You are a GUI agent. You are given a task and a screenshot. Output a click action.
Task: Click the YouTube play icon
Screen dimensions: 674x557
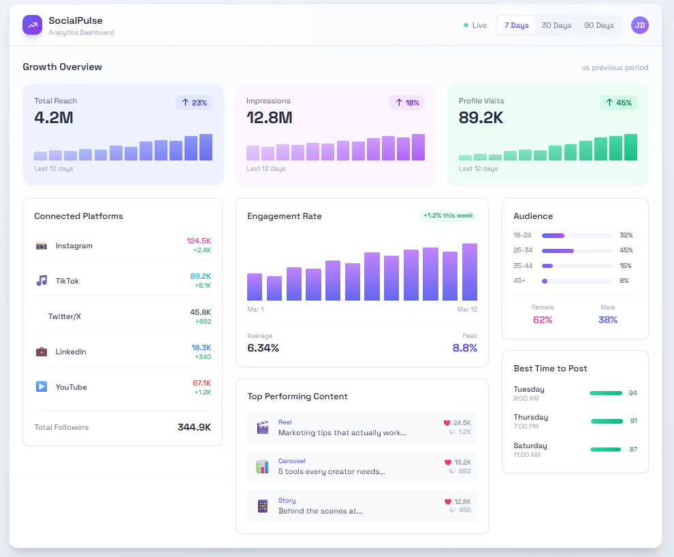pyautogui.click(x=42, y=387)
